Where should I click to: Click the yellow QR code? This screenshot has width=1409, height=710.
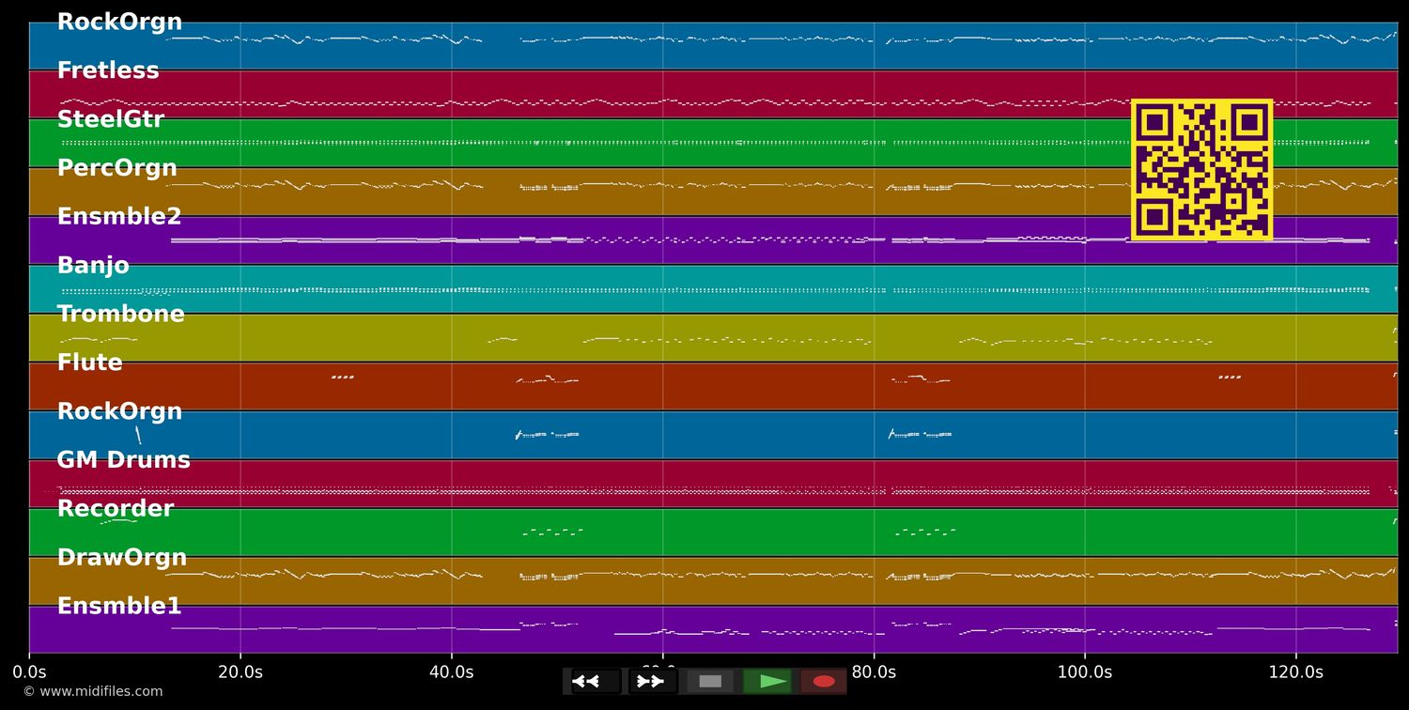point(1201,170)
